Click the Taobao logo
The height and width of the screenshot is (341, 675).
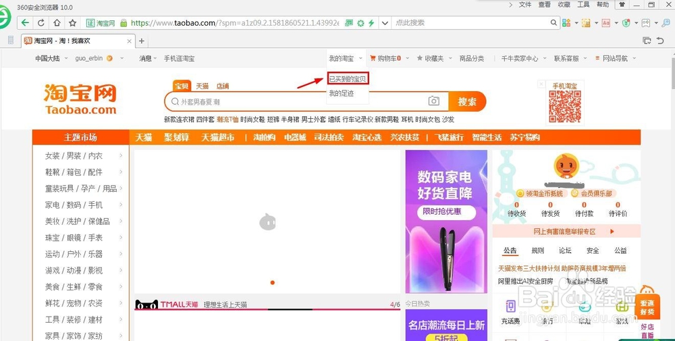pos(80,99)
